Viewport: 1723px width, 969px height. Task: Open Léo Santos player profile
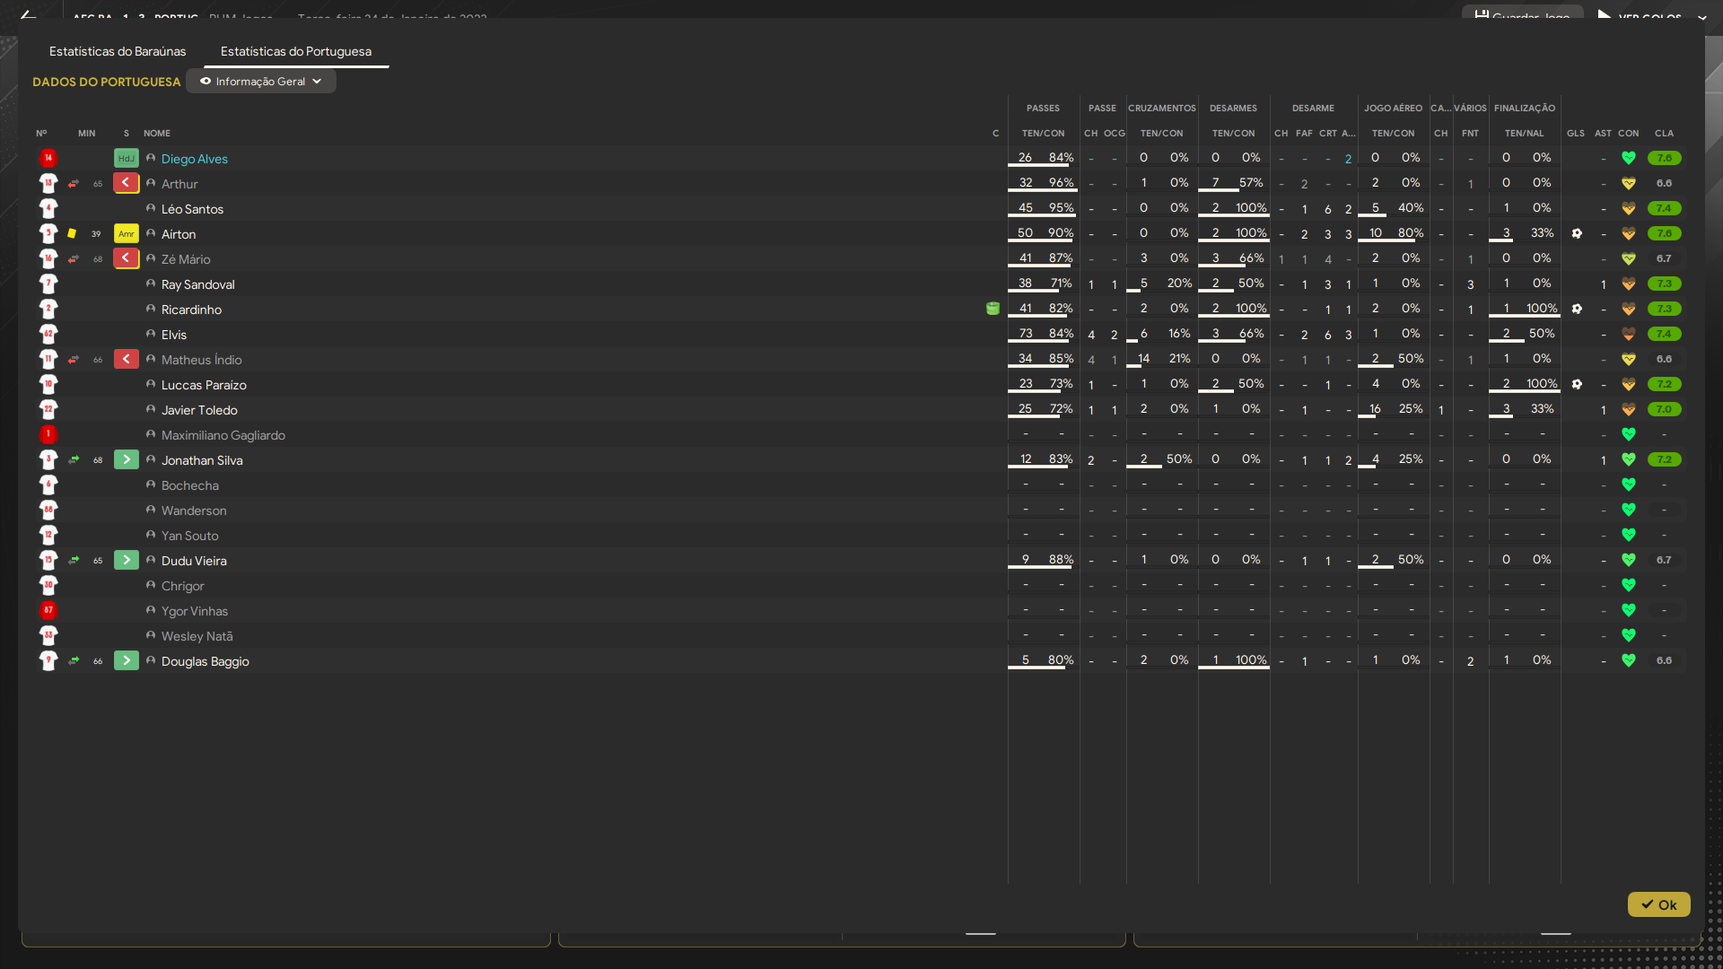click(x=192, y=209)
